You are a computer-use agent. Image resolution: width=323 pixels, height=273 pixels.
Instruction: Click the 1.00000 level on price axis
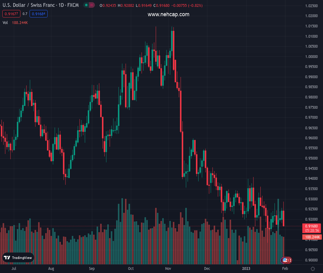(311, 56)
